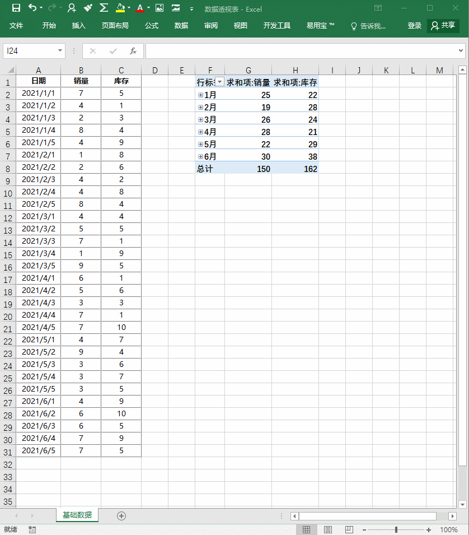Click the macro record icon in status bar

click(x=32, y=529)
